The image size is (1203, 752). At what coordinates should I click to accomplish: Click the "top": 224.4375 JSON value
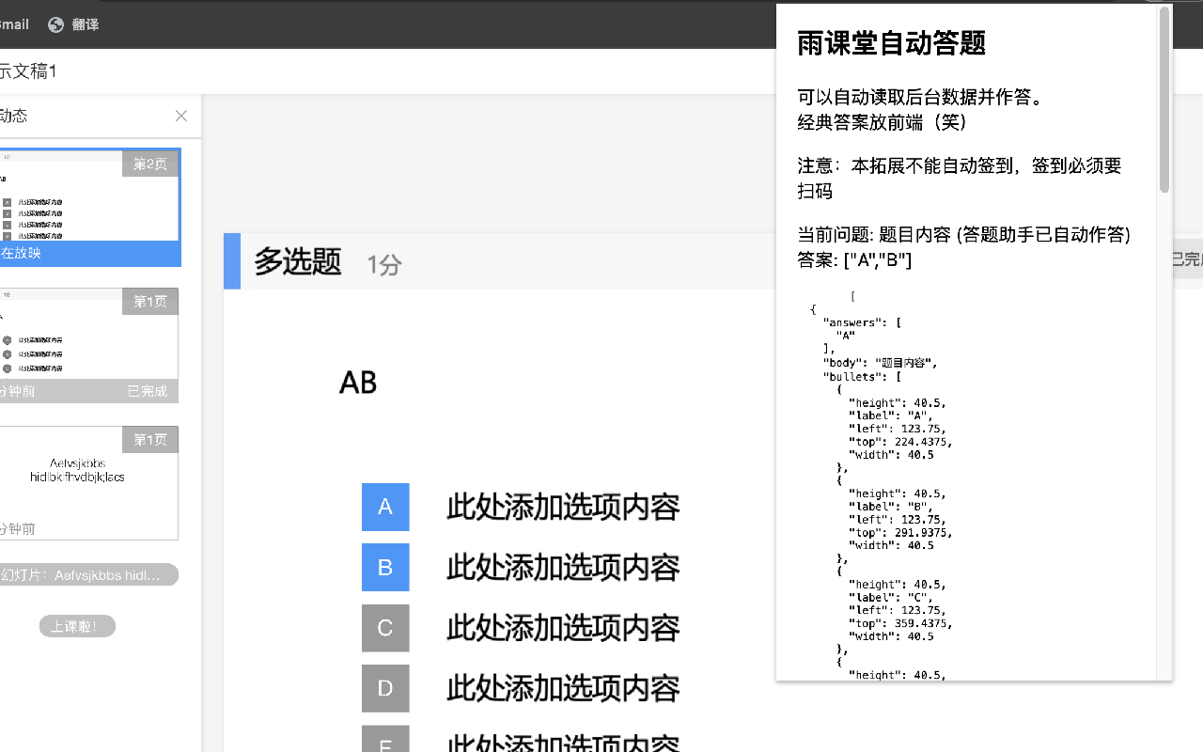[x=900, y=442]
